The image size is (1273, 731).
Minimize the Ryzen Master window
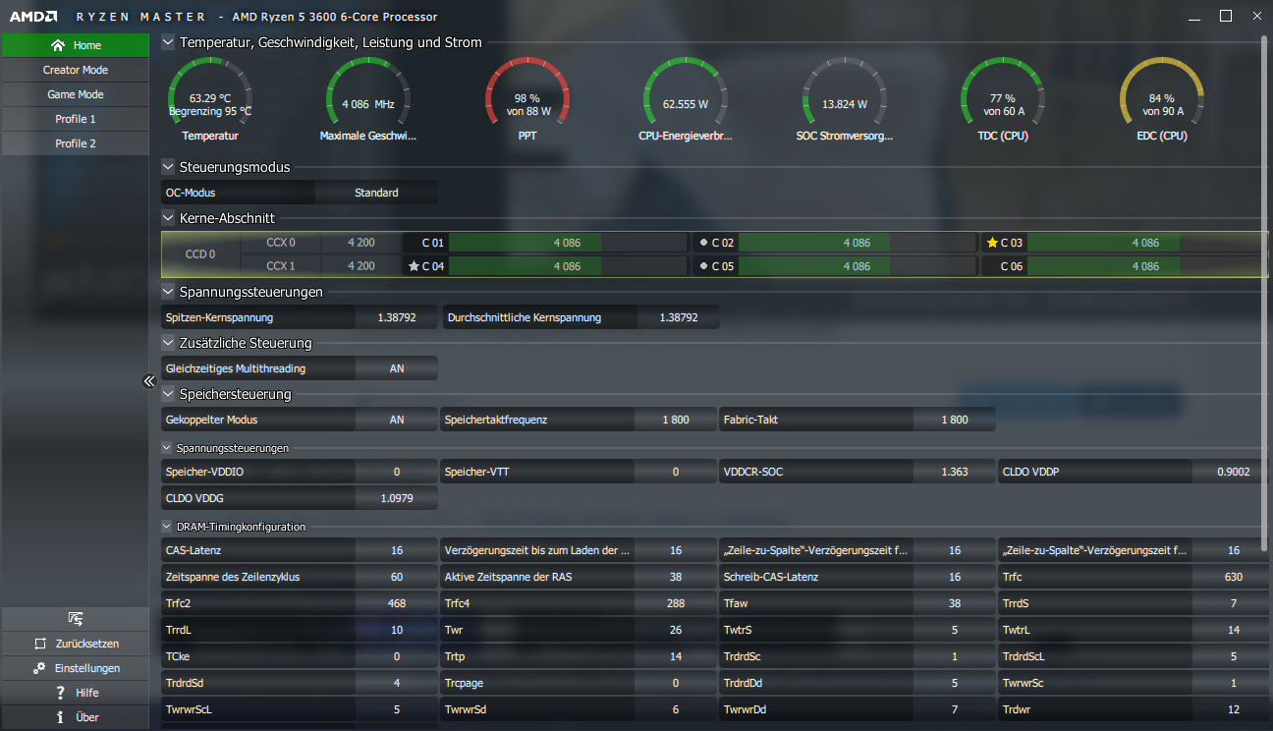pos(1195,17)
